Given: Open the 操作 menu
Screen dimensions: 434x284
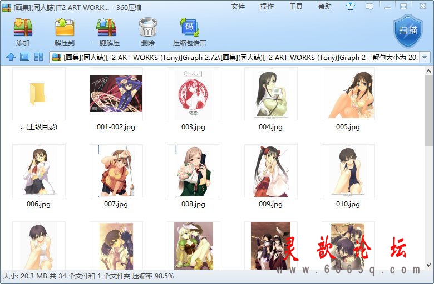Looking at the screenshot, I should point(267,6).
